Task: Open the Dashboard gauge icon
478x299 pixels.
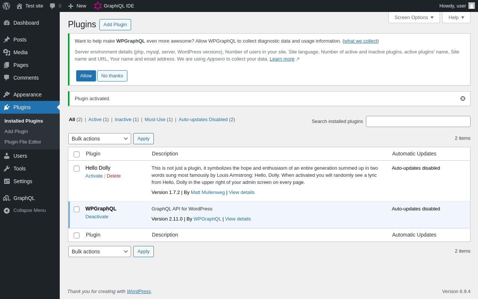Action: pos(7,23)
